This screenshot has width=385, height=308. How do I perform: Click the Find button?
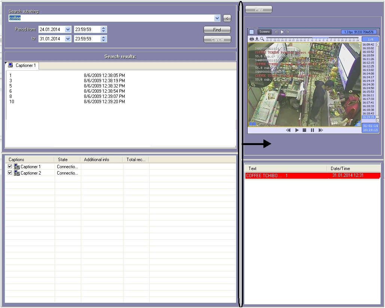pyautogui.click(x=217, y=30)
